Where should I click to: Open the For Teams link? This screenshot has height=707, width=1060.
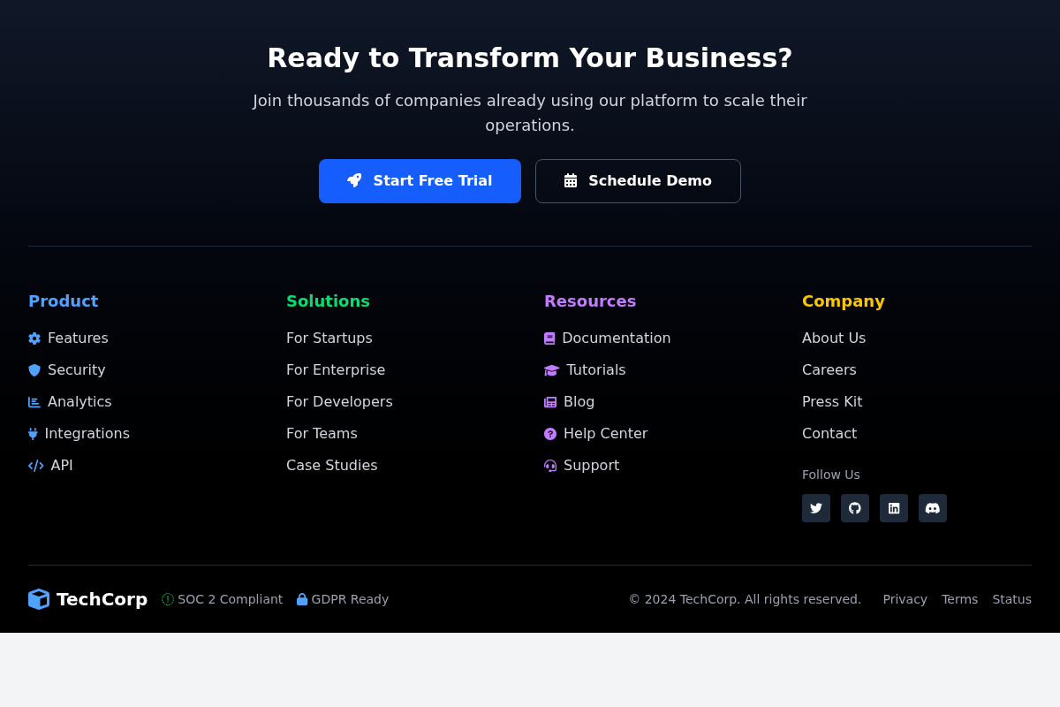[322, 434]
